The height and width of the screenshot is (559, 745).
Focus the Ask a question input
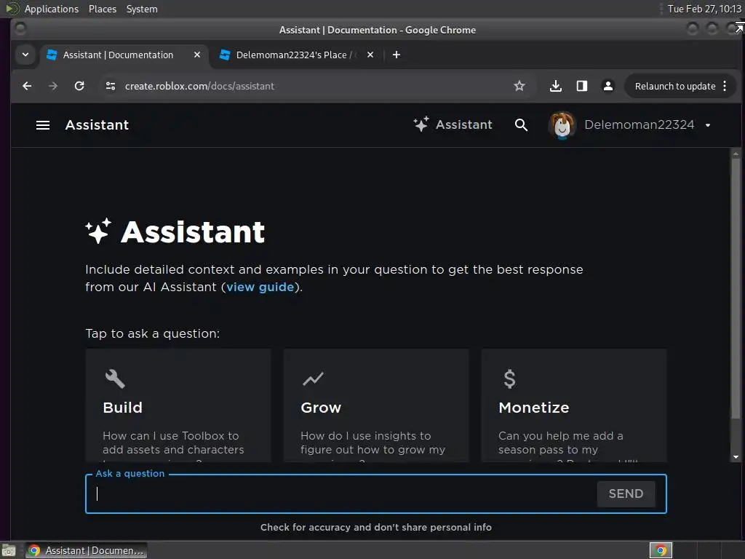point(341,494)
